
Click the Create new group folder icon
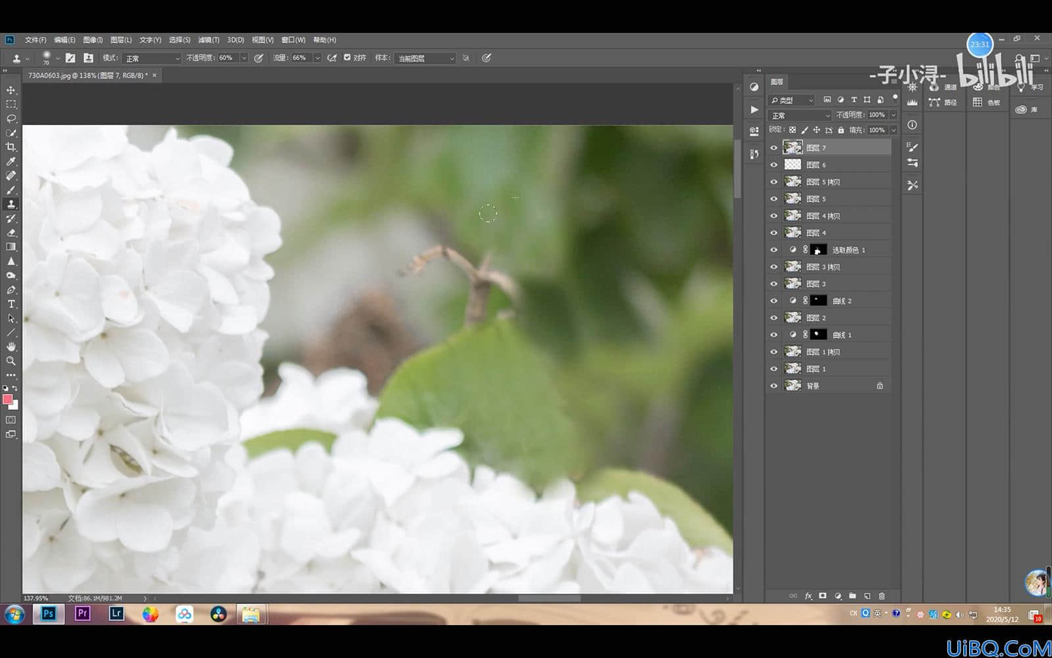point(853,596)
